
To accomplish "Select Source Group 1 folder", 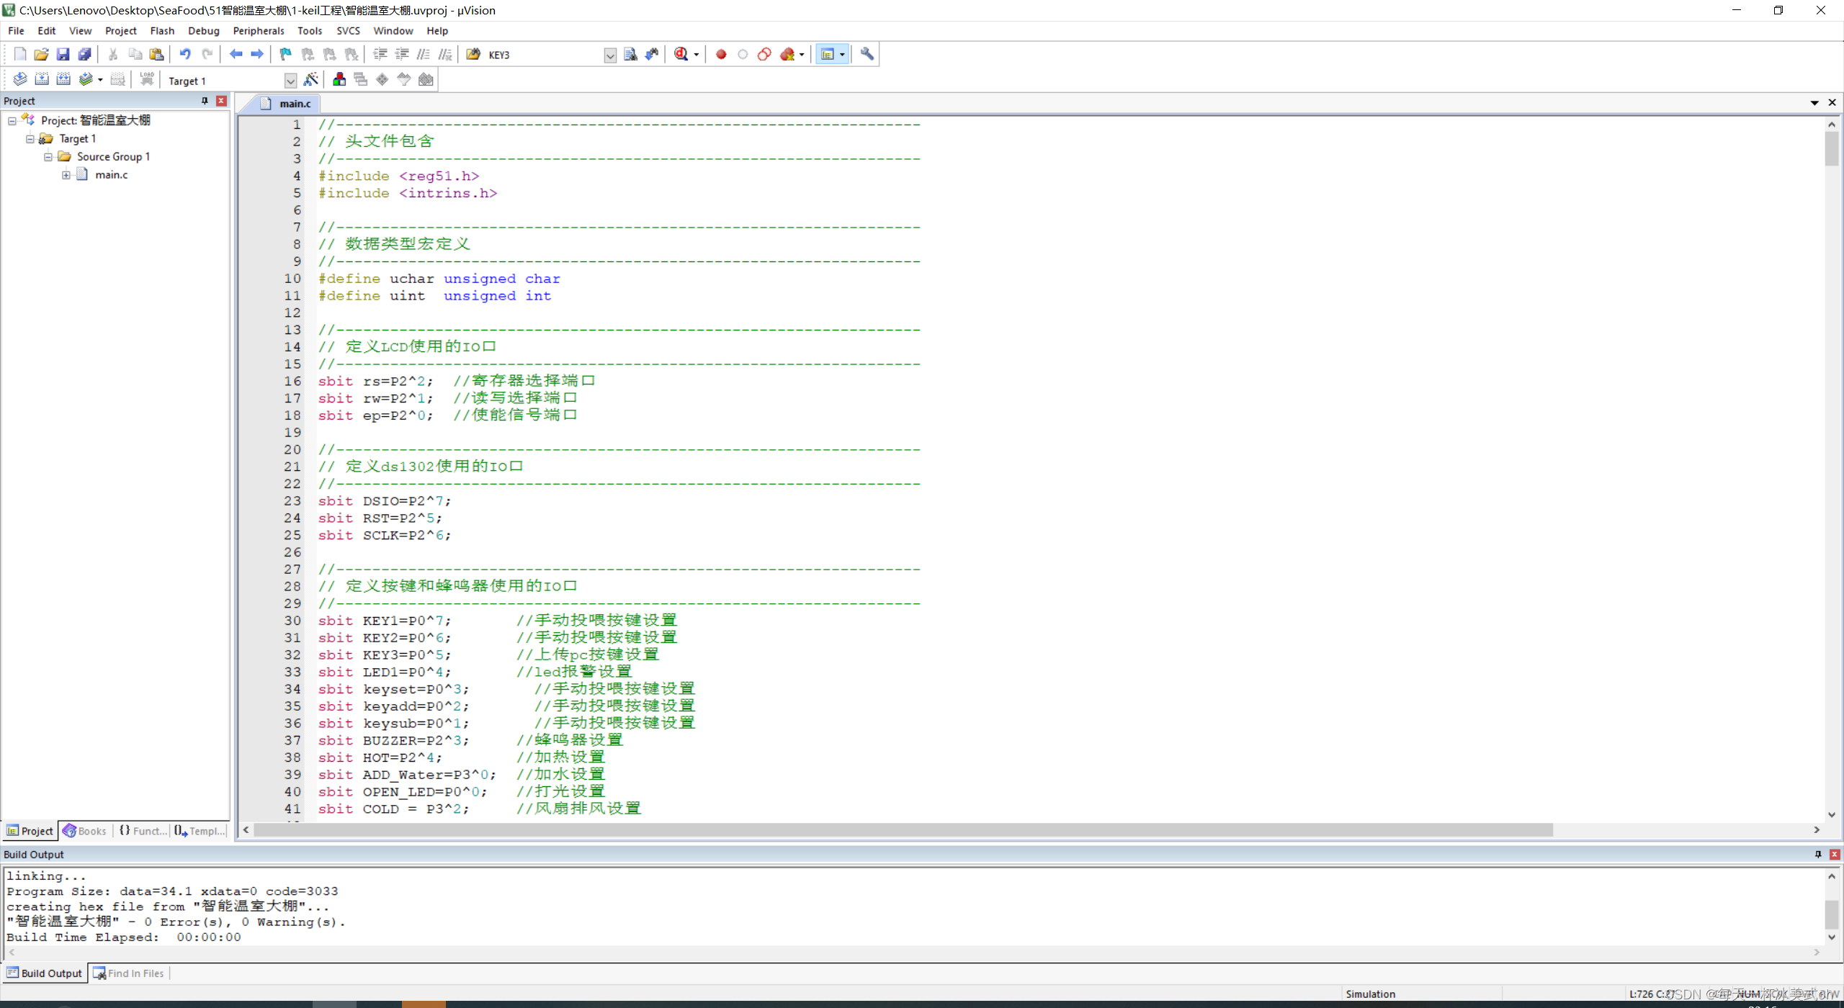I will tap(113, 157).
